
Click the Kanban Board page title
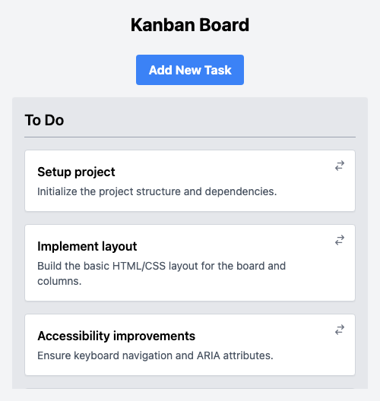tap(190, 25)
